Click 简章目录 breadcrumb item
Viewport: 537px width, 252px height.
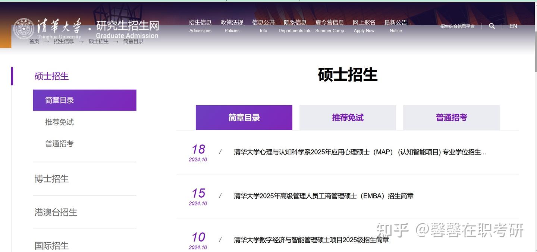133,41
